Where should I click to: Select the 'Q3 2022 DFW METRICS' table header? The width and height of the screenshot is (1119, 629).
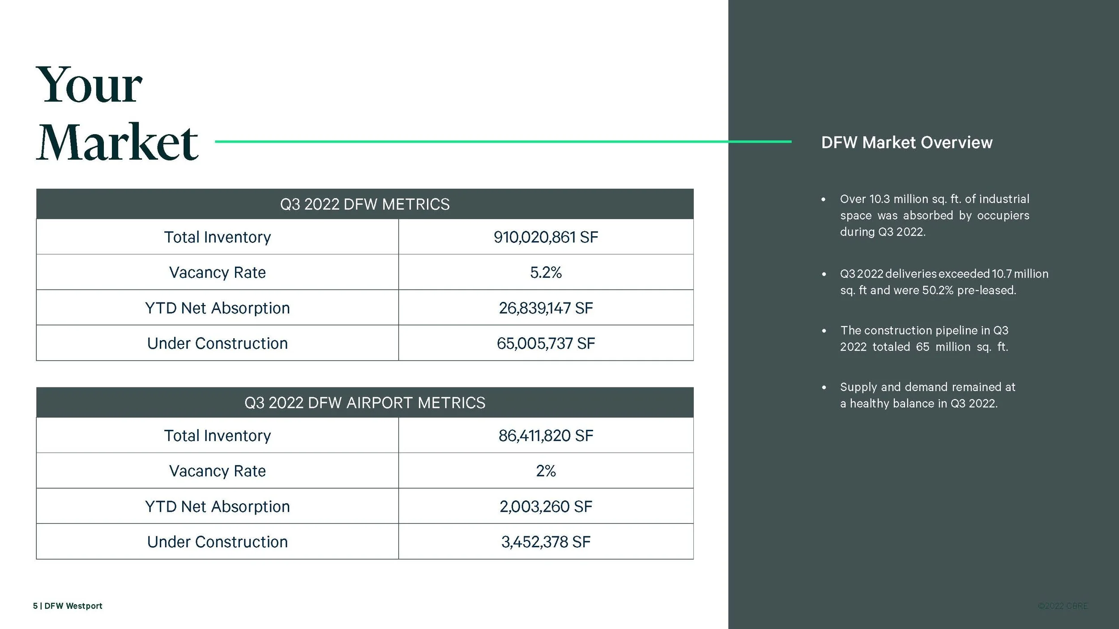click(365, 204)
